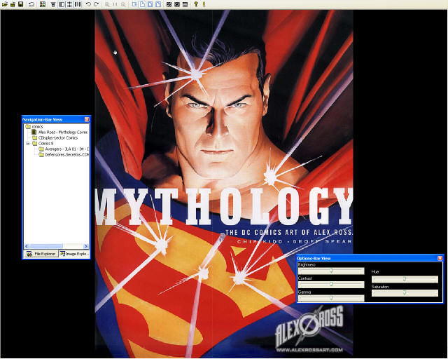Image resolution: width=448 pixels, height=359 pixels.
Task: Click the floppy disk save icon
Action: tap(20, 4)
